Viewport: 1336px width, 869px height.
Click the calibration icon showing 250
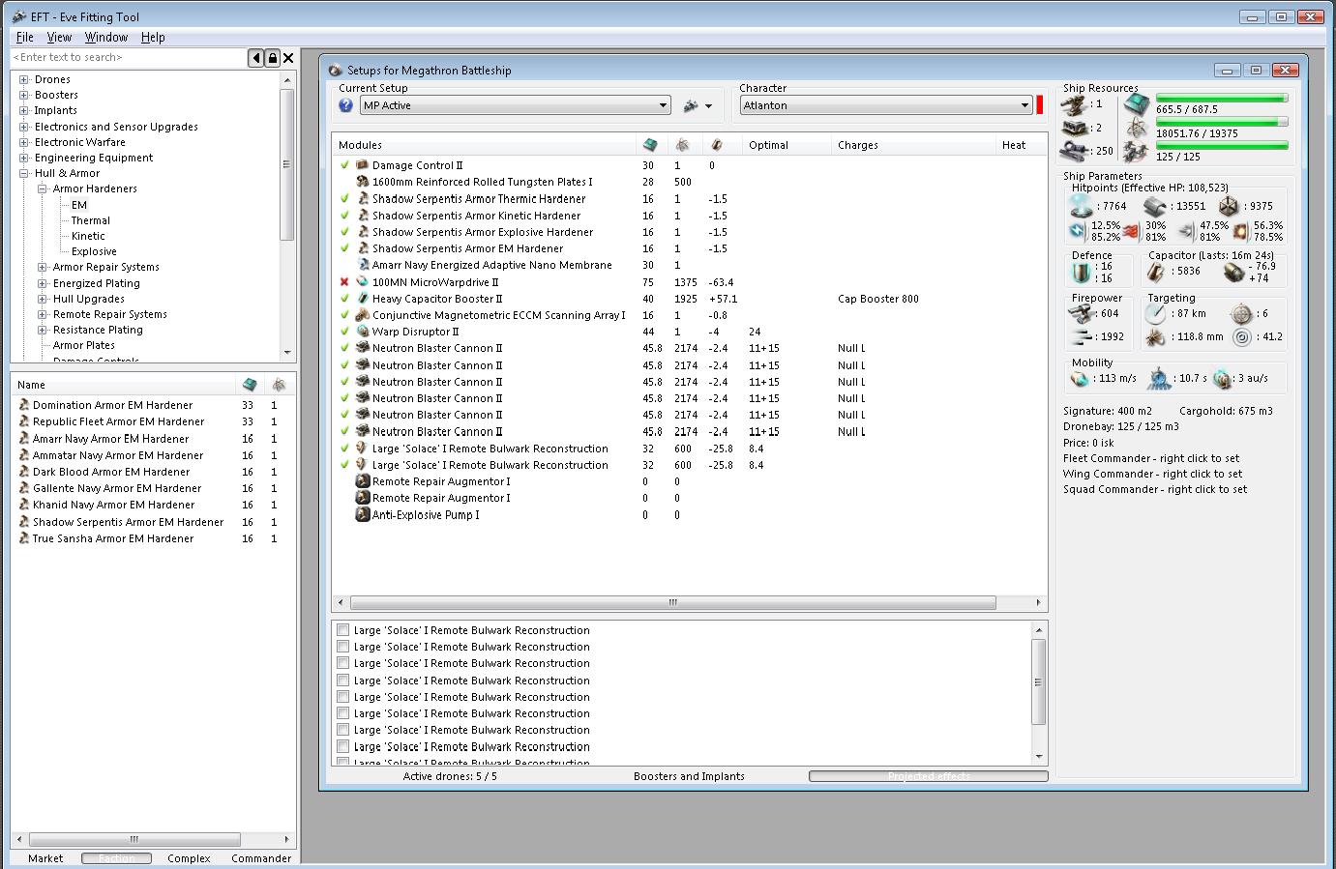pyautogui.click(x=1075, y=151)
